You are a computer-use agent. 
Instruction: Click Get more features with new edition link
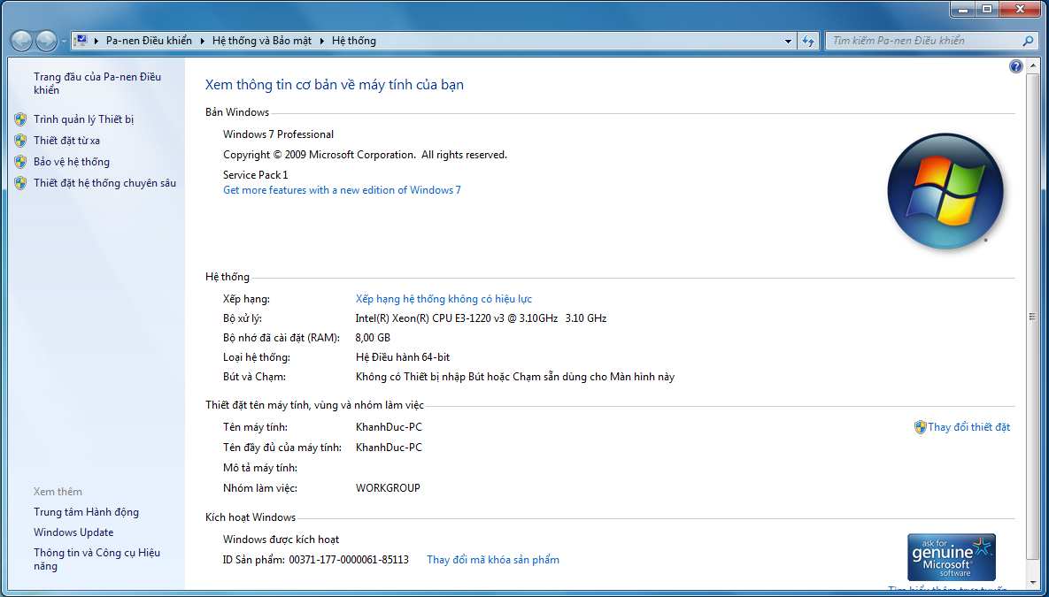[x=342, y=190]
